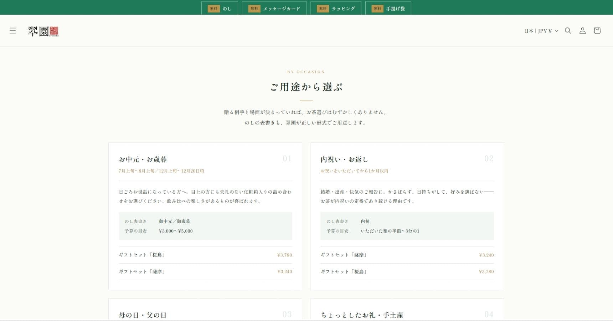613x321 pixels.
Task: Click the 7月上旬〜8月上旬 season text
Action: tap(136, 171)
